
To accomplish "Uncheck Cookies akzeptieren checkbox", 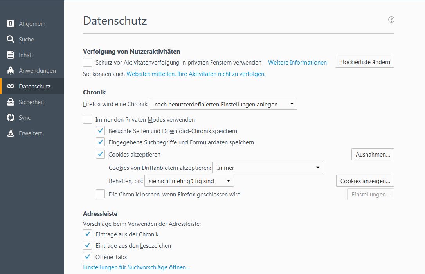I will [x=101, y=154].
